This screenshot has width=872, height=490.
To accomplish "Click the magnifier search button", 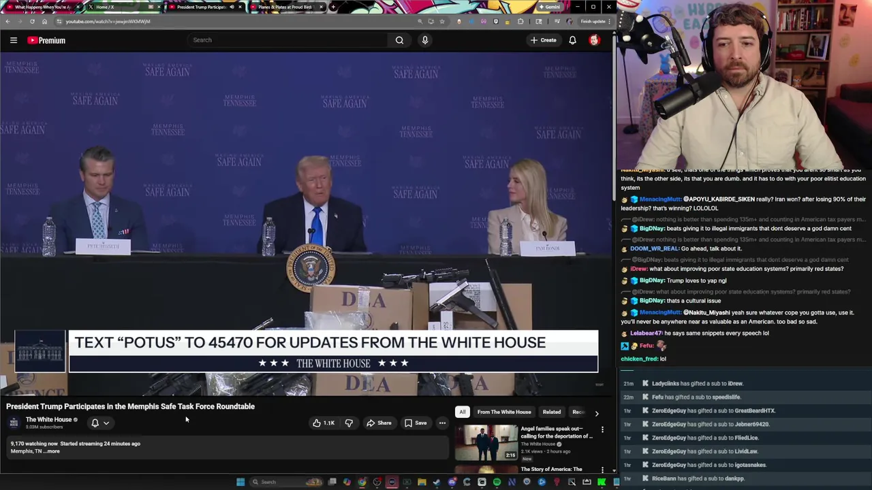I will [x=399, y=40].
